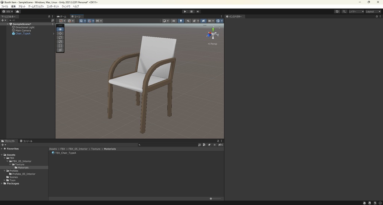Open search-in-packages icon beside Project search
Screen dimensions: 383x205
pos(199,145)
